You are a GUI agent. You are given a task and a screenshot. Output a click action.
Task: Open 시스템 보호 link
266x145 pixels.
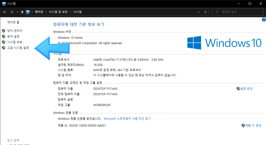(x=15, y=42)
